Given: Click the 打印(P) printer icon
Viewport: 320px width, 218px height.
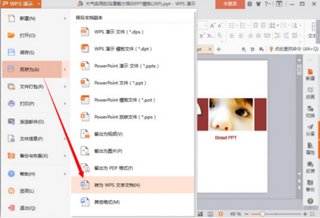Looking at the screenshot, I should (x=11, y=103).
